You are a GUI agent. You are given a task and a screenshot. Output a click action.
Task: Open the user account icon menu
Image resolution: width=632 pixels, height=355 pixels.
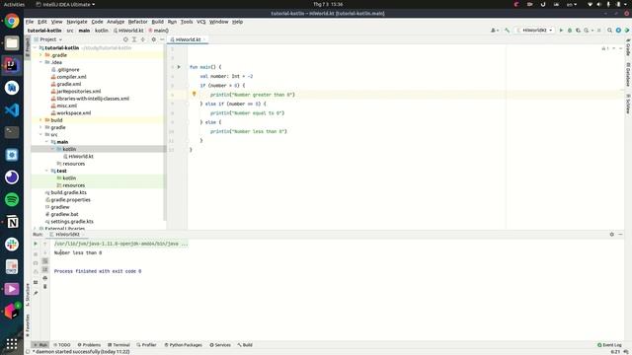pos(494,31)
